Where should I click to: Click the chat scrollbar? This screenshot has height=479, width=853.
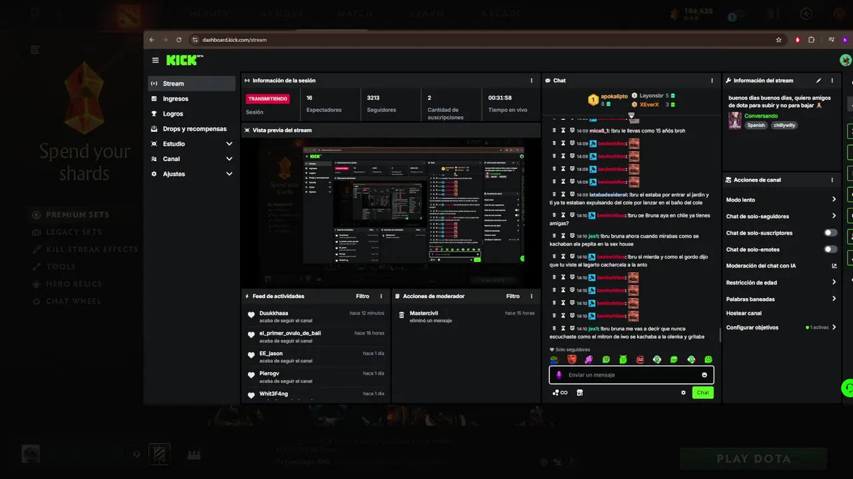(x=719, y=335)
